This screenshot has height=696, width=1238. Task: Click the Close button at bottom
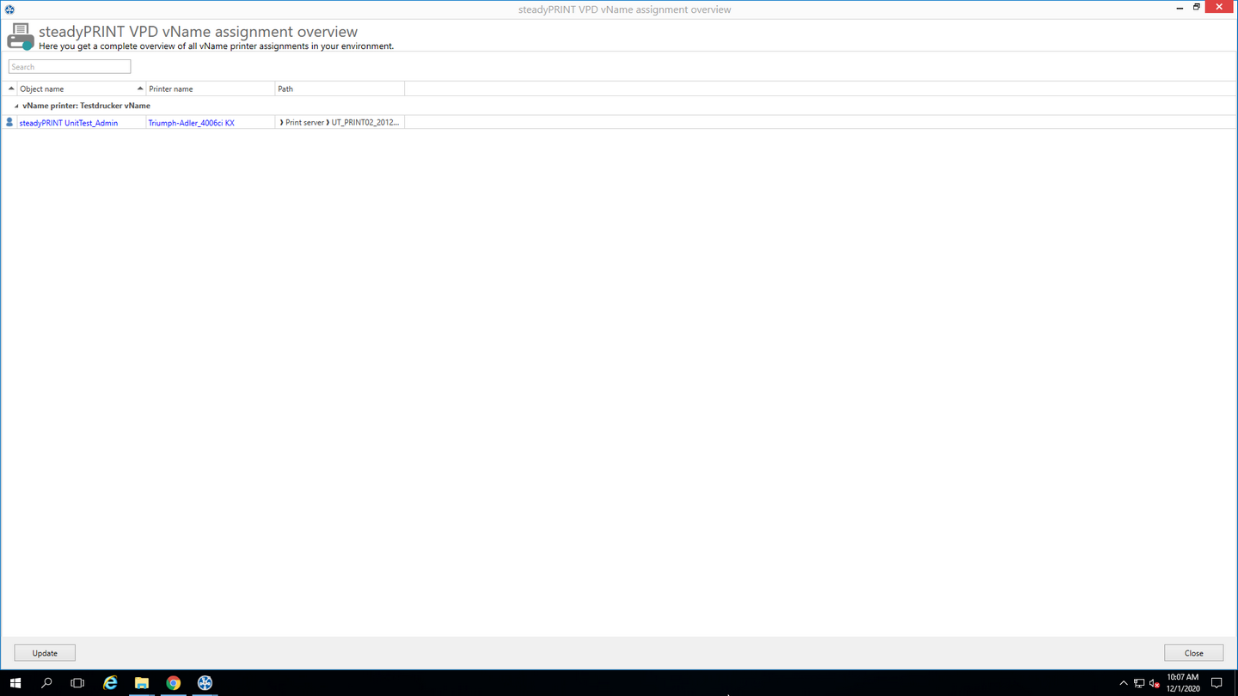1193,653
